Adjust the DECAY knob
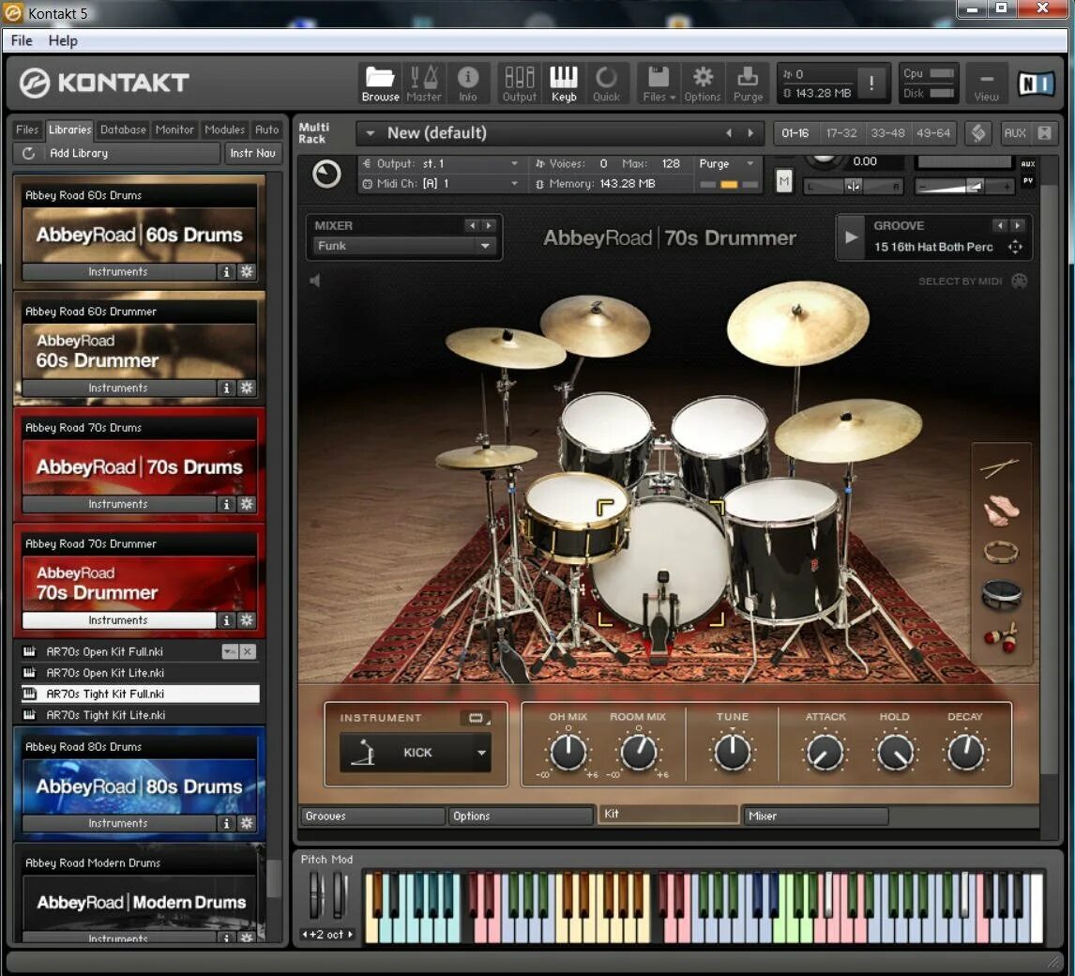1075x976 pixels. 965,753
